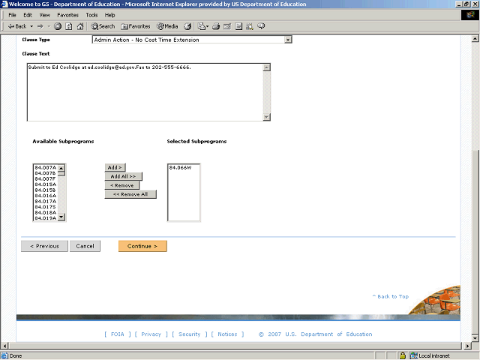Image resolution: width=480 pixels, height=360 pixels.
Task: Open the Tools menu
Action: 91,15
